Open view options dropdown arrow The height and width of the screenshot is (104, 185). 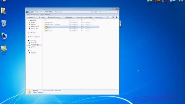point(110,17)
